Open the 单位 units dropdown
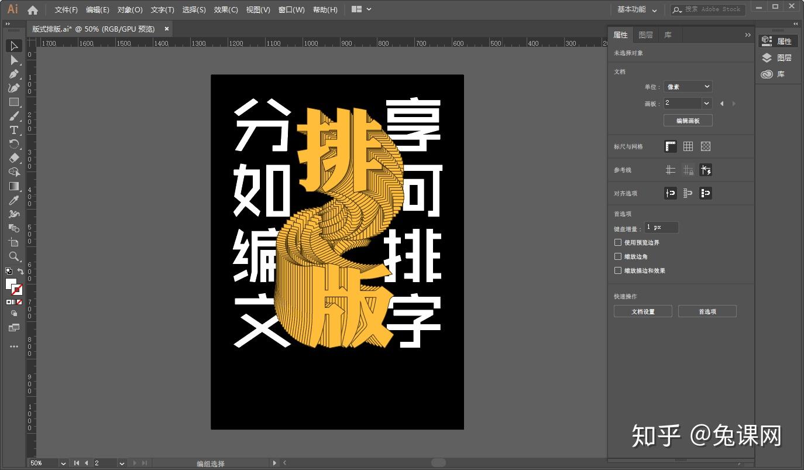The height and width of the screenshot is (470, 804). click(688, 86)
